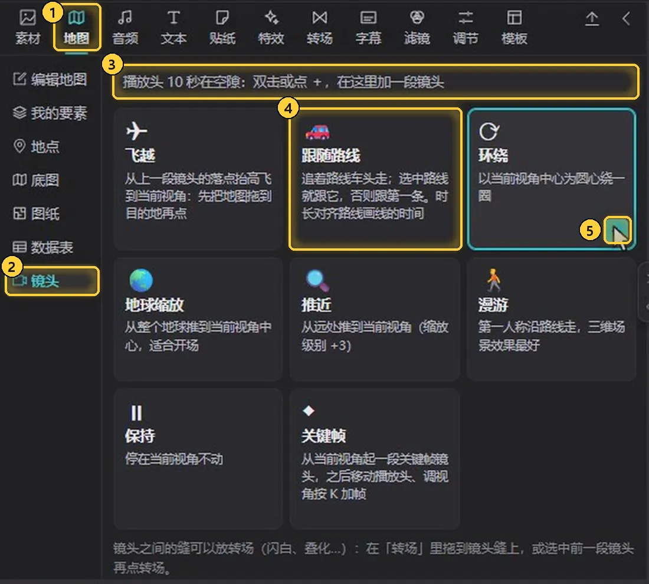
Task: Click the export upload arrow icon
Action: pyautogui.click(x=592, y=19)
